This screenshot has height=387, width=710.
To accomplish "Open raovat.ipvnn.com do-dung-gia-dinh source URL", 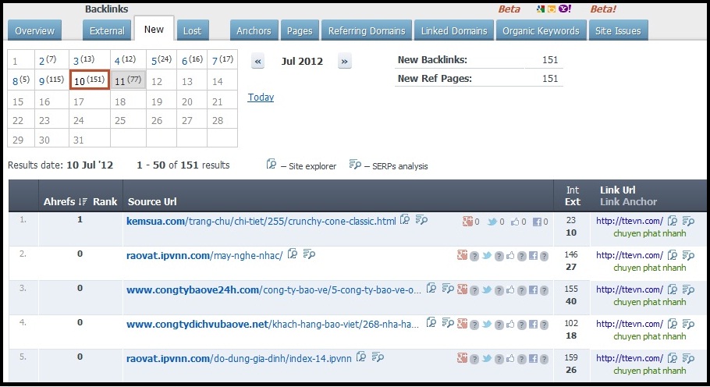I will (x=239, y=359).
